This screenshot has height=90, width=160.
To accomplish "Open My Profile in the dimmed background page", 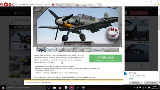I will (x=20, y=13).
